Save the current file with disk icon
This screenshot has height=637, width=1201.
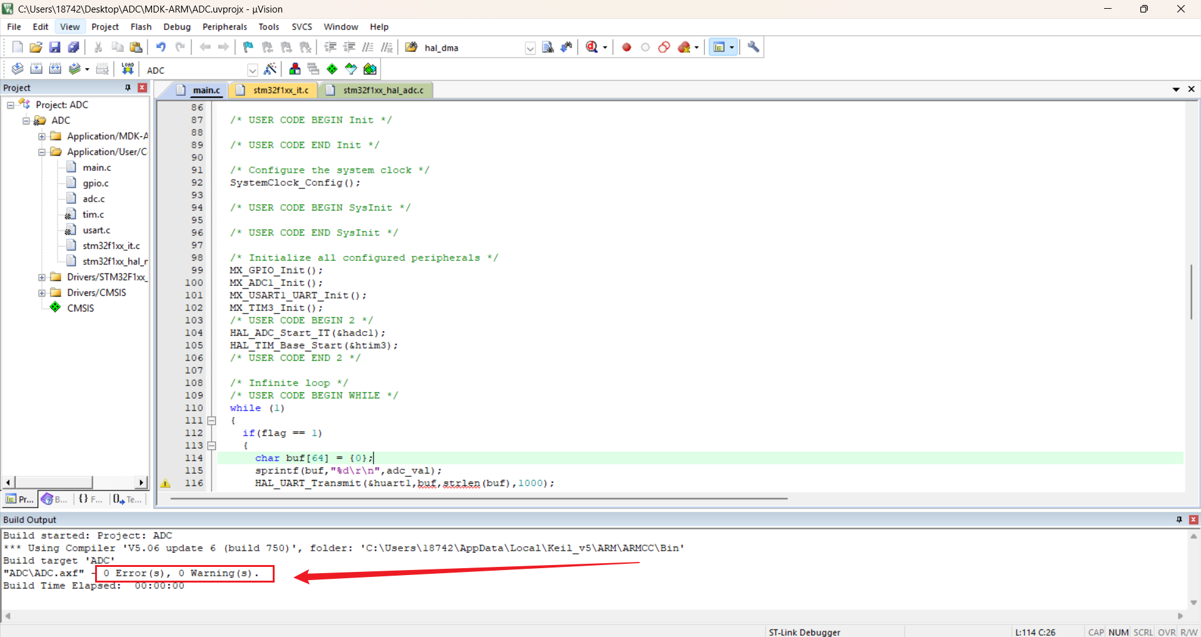pos(54,47)
